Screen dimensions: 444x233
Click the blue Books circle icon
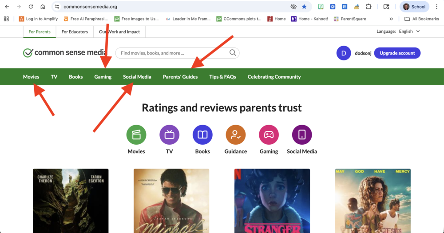point(202,135)
